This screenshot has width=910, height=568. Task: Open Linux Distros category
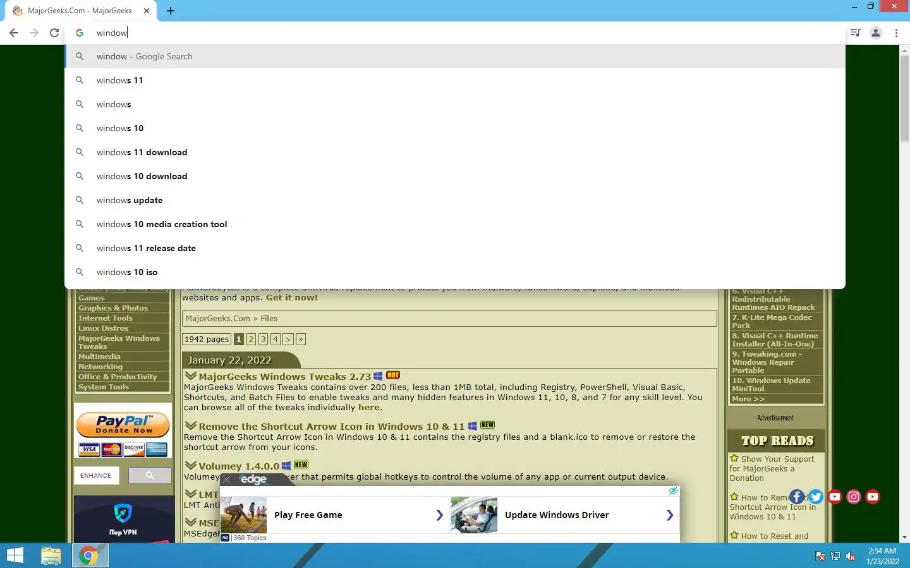tap(104, 328)
